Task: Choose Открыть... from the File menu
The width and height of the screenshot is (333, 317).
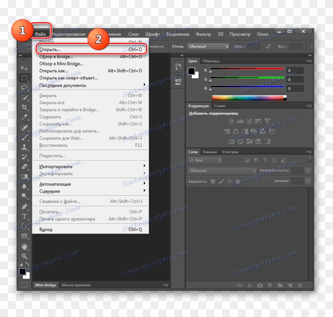Action: [x=91, y=50]
